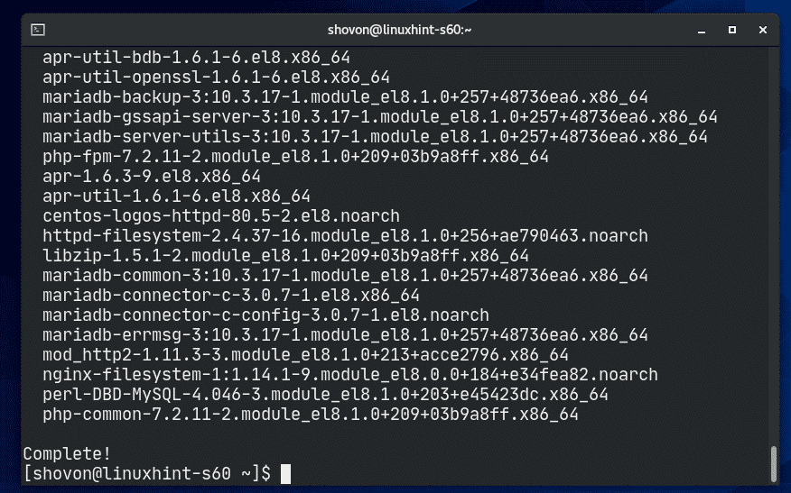Click the perl-DBD-MySQL package line
The height and width of the screenshot is (493, 791).
(x=324, y=394)
